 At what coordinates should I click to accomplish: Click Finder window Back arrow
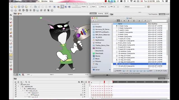click(x=93, y=21)
